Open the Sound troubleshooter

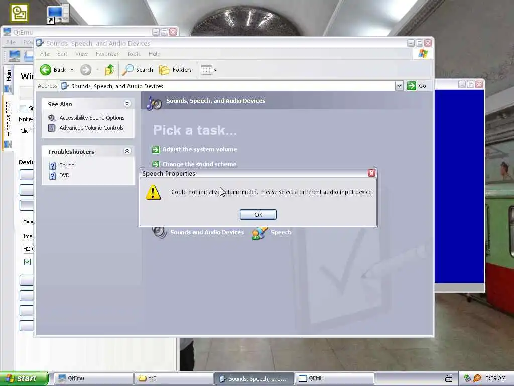pos(67,165)
